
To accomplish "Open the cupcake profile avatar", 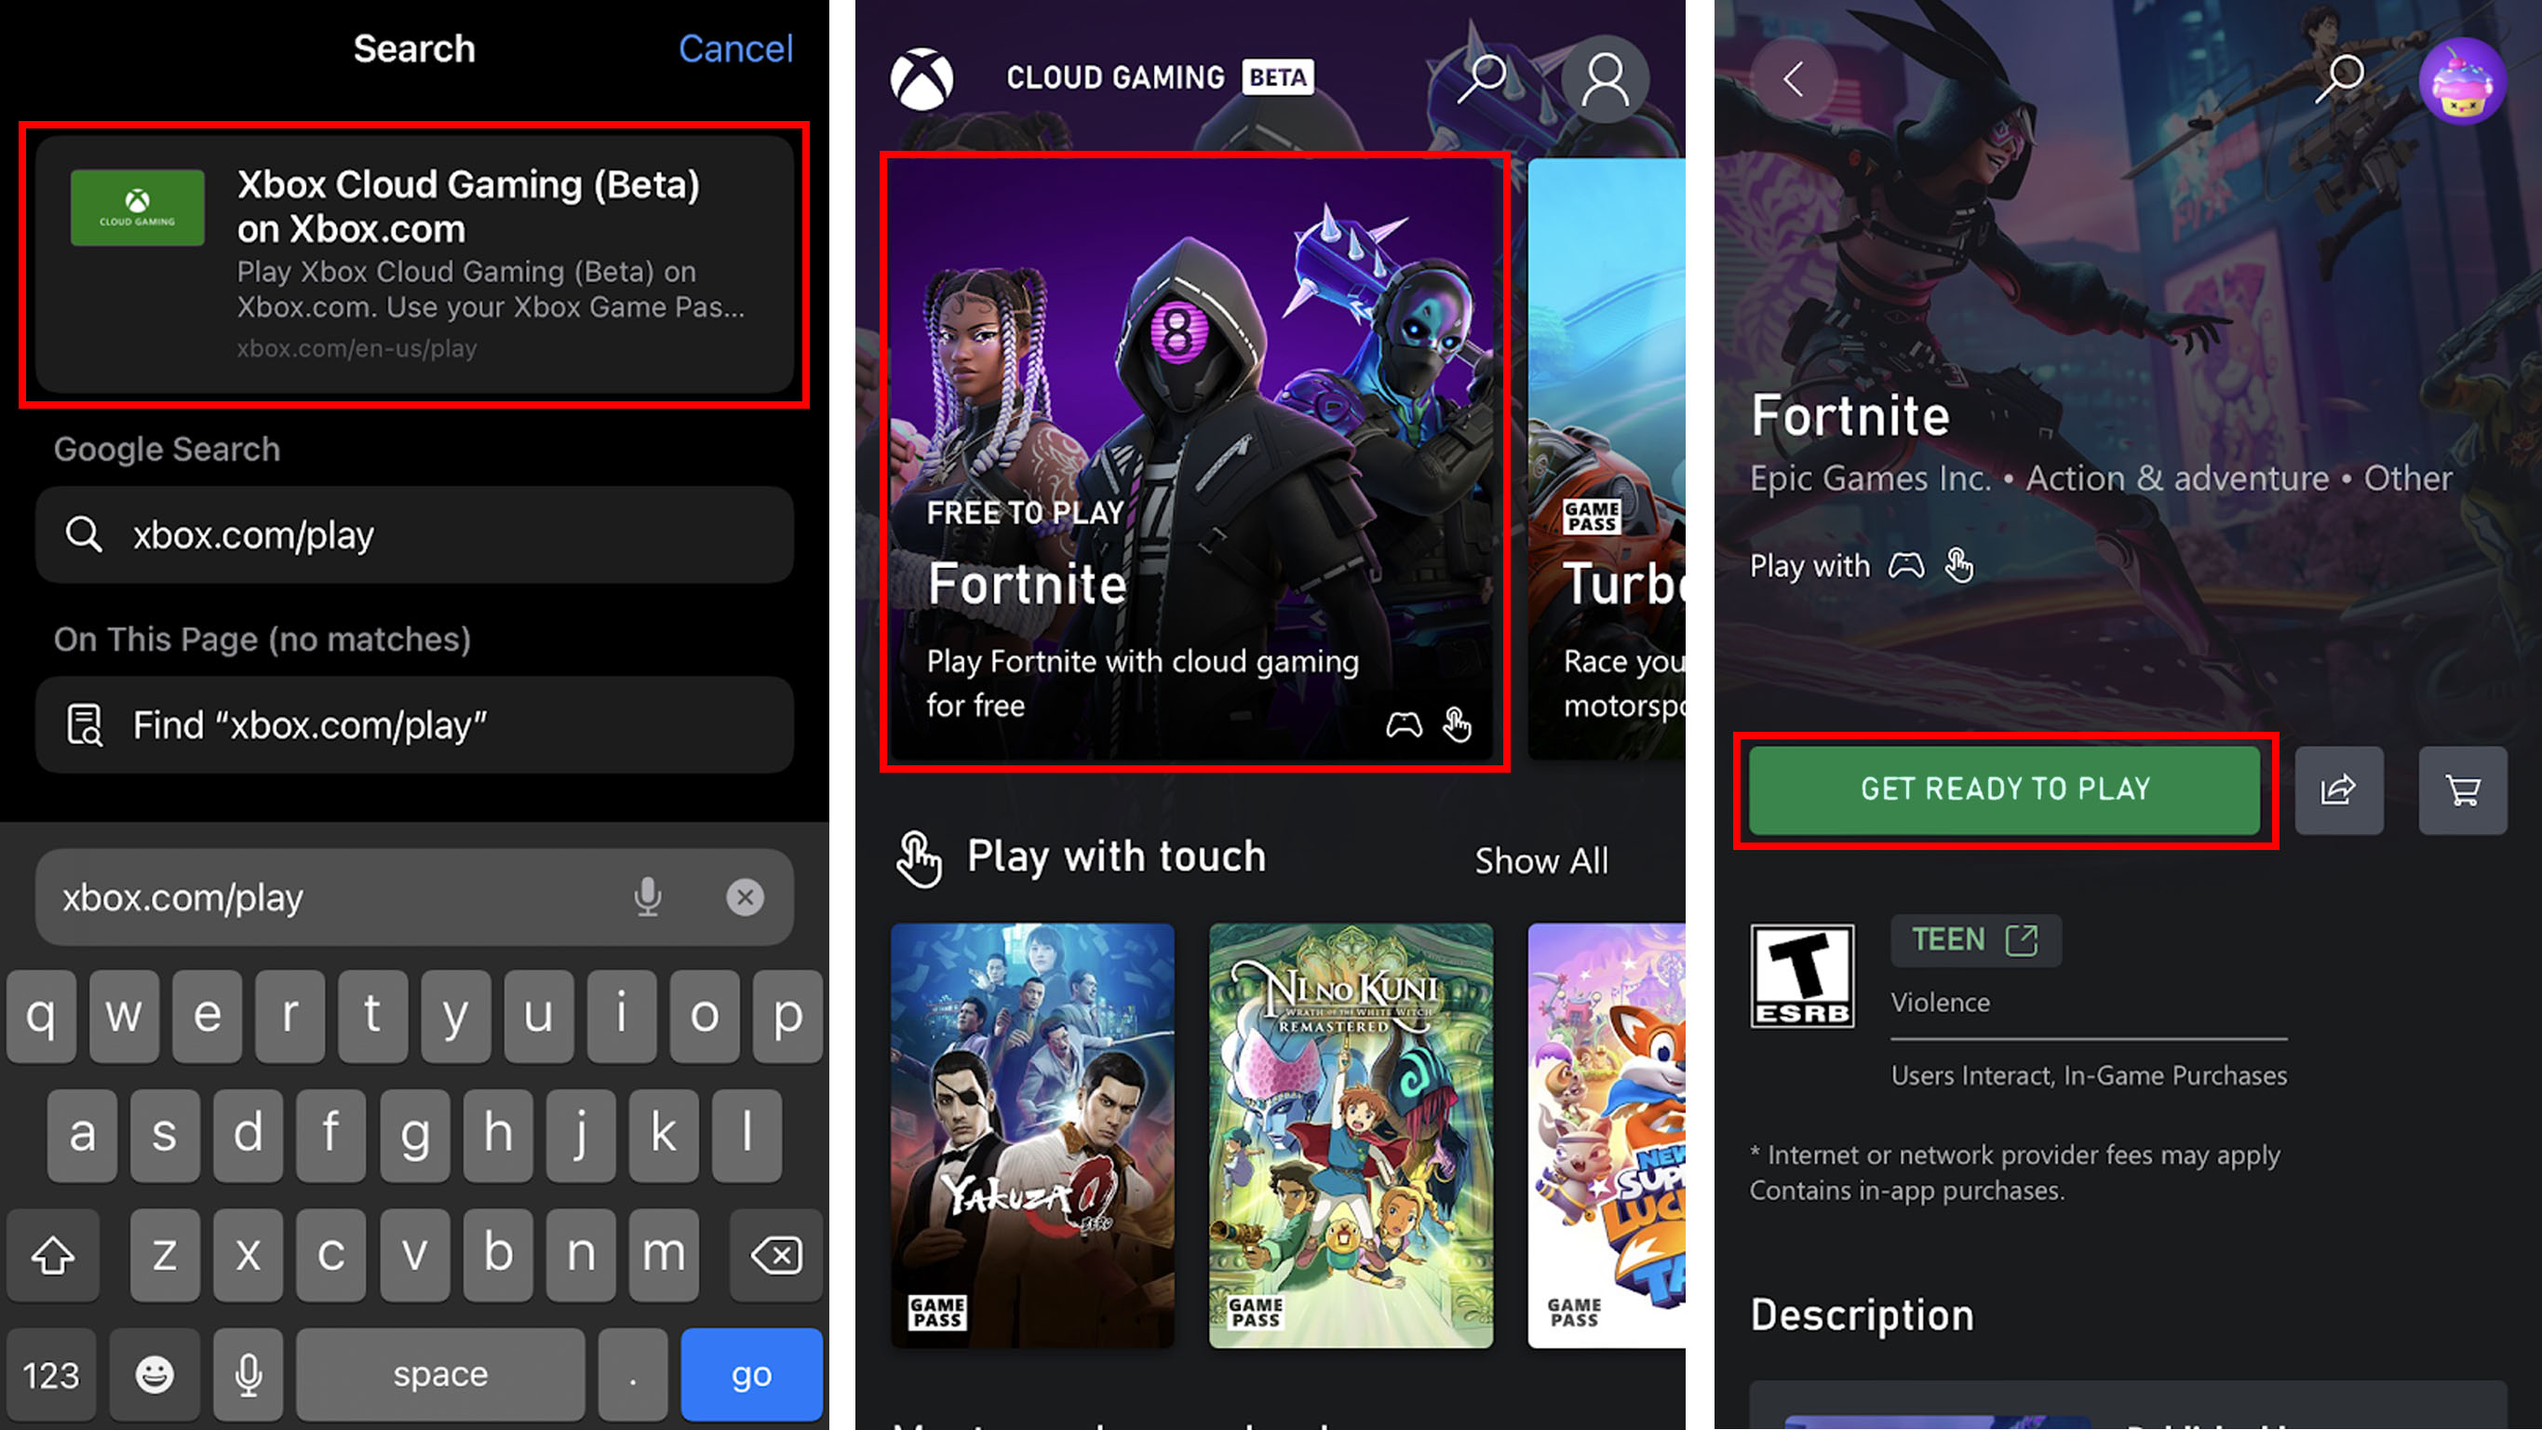I will pos(2463,81).
